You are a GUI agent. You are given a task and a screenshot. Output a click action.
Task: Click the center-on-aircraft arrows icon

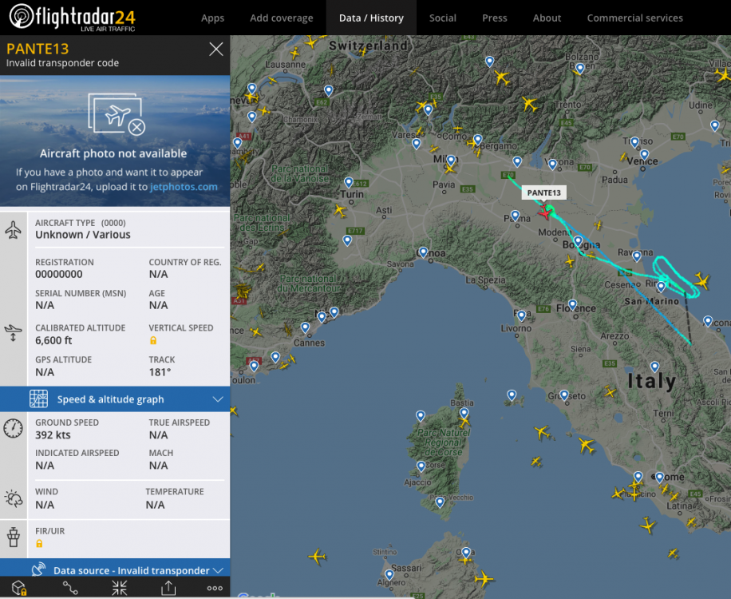click(120, 589)
